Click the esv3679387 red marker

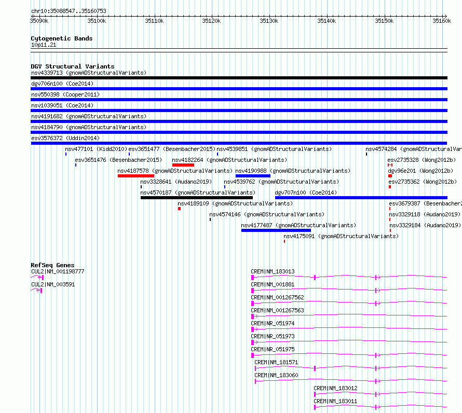tap(390, 209)
